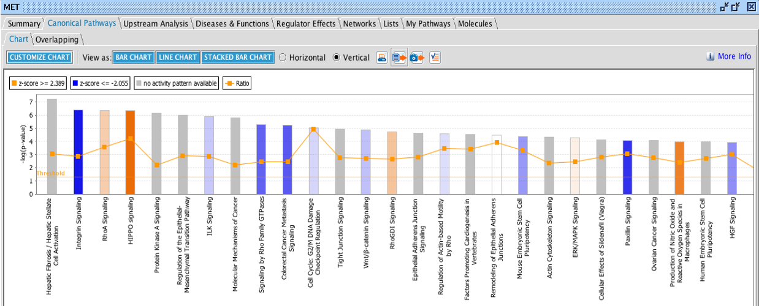Open the Lists tab

(391, 24)
